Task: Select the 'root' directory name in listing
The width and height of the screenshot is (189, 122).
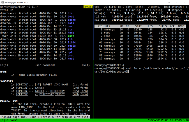Action: (x=71, y=59)
